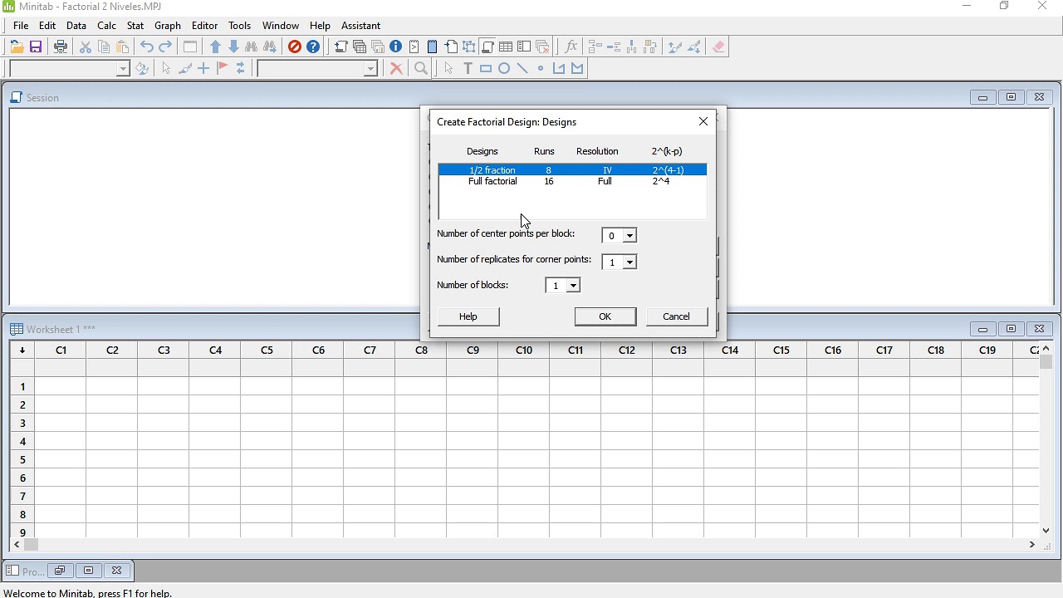Image resolution: width=1063 pixels, height=598 pixels.
Task: Open the Editor menu
Action: point(205,26)
